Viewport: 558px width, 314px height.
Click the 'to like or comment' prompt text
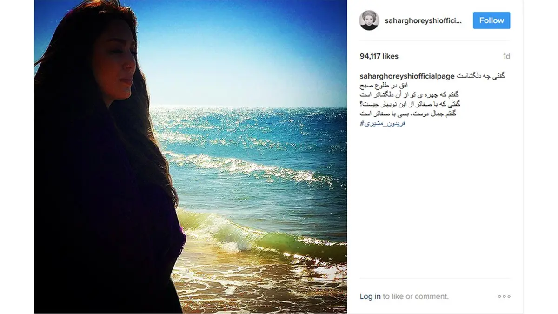click(416, 296)
